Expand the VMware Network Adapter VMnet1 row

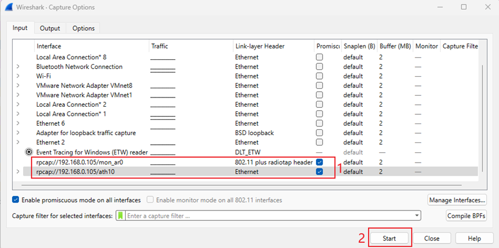click(18, 95)
